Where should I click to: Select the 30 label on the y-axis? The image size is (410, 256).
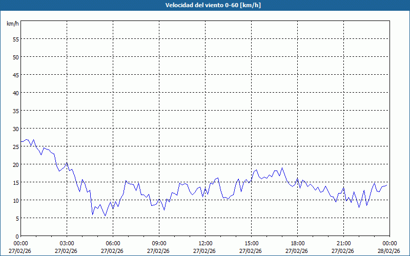click(x=15, y=129)
